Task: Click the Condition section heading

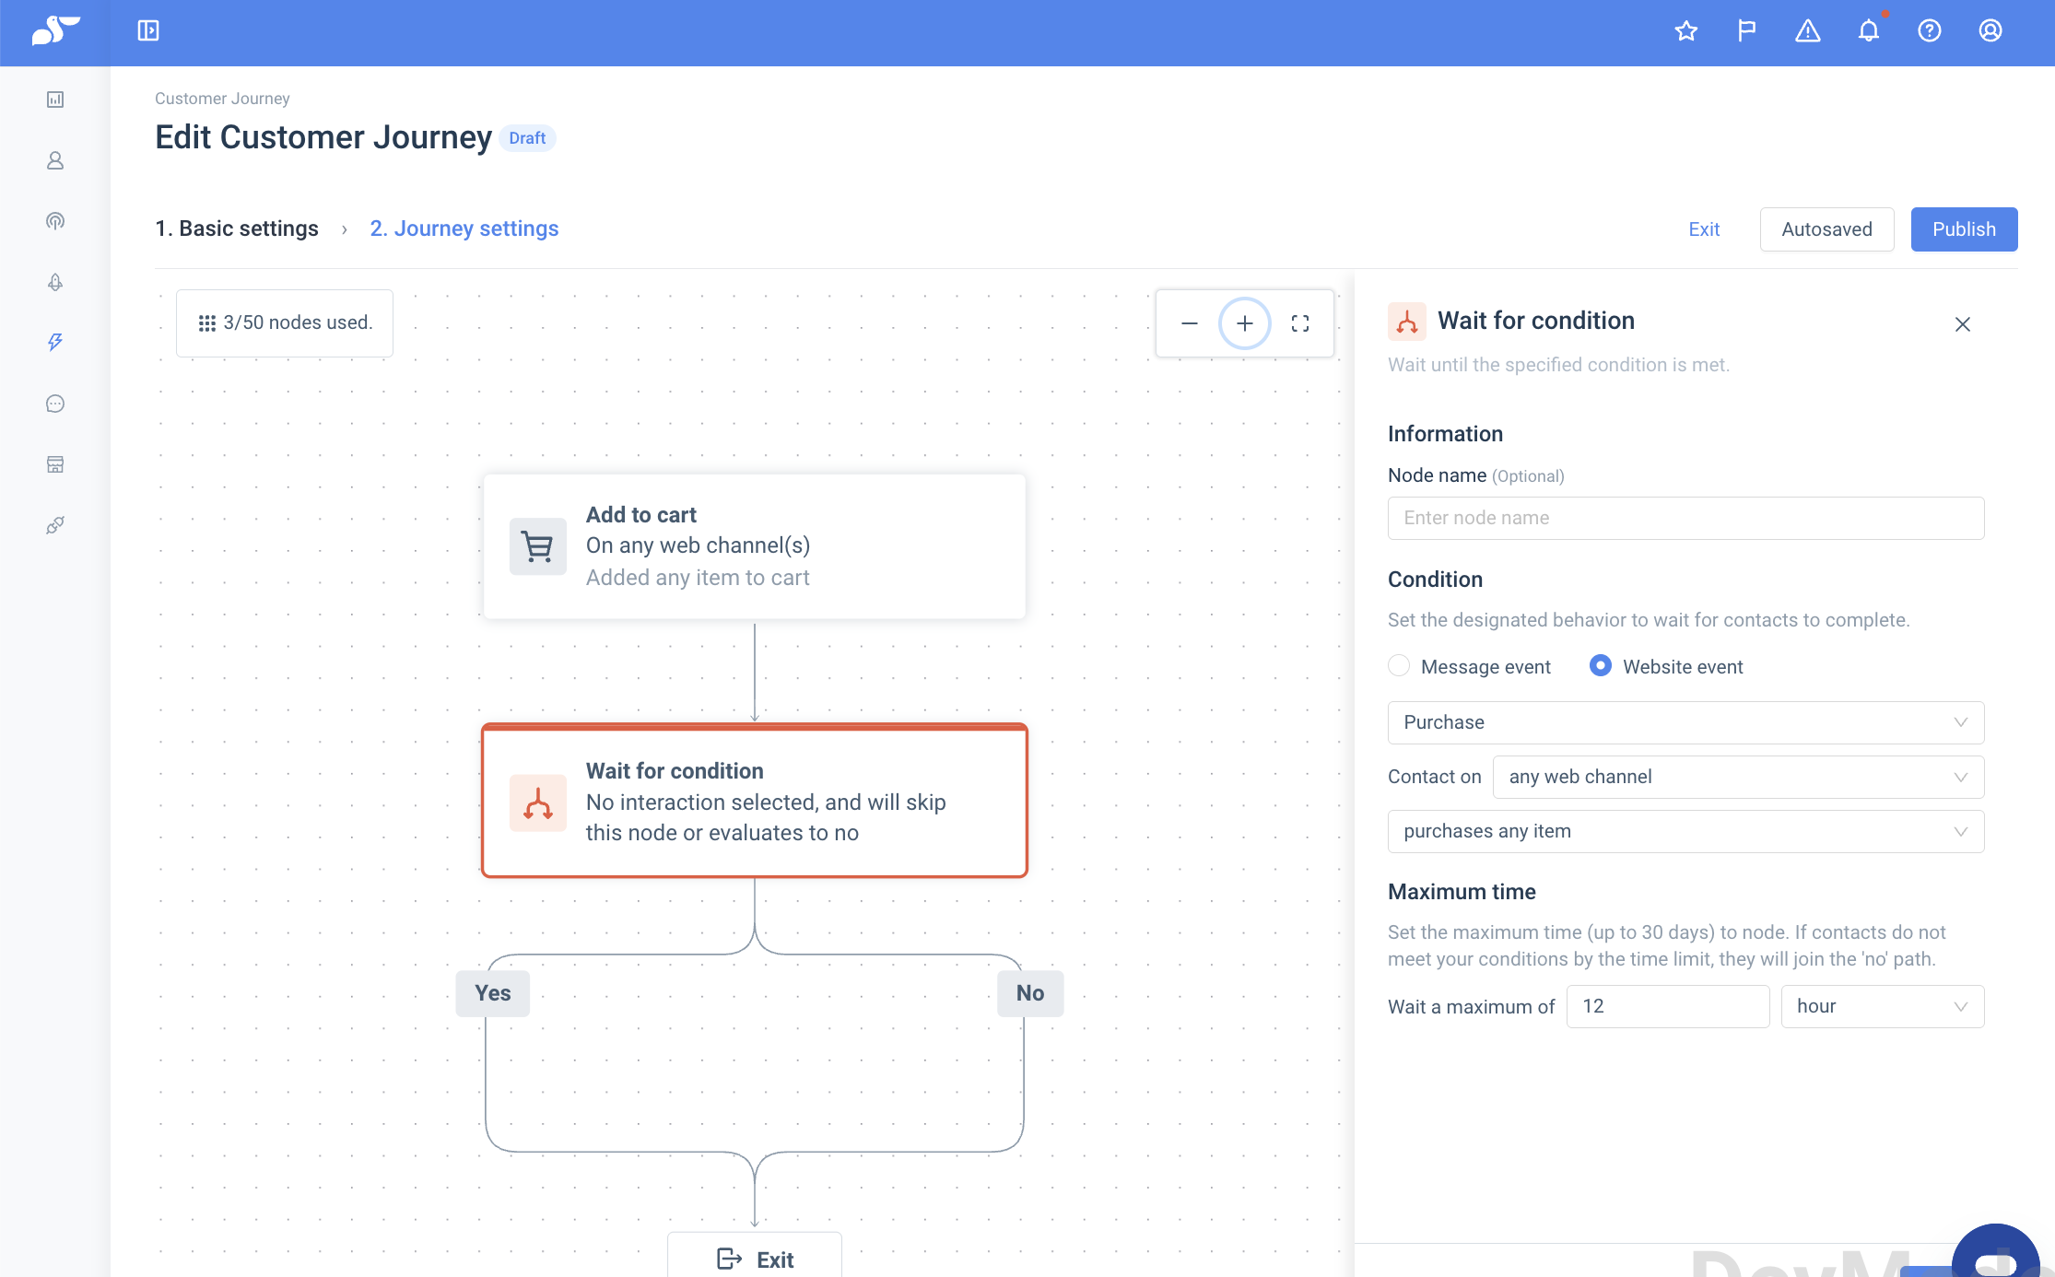Action: (x=1435, y=580)
